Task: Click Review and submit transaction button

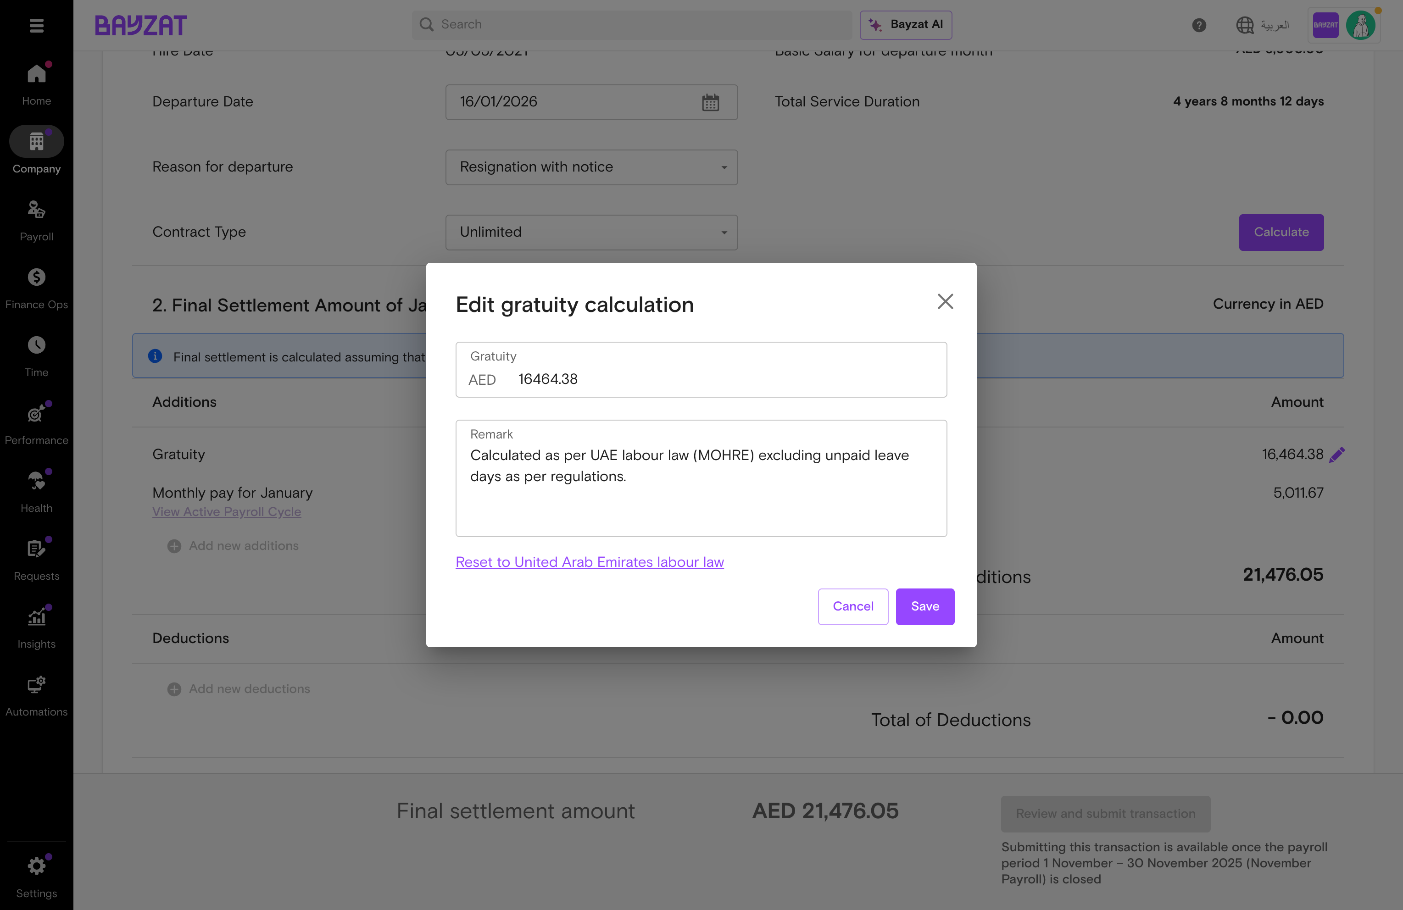Action: pos(1105,814)
